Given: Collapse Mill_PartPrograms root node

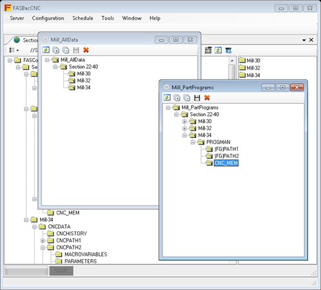Looking at the screenshot, I should coord(168,108).
